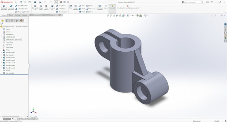Select the Intersect tool
Image resolution: width=227 pixels, height=122 pixels.
(90, 9)
